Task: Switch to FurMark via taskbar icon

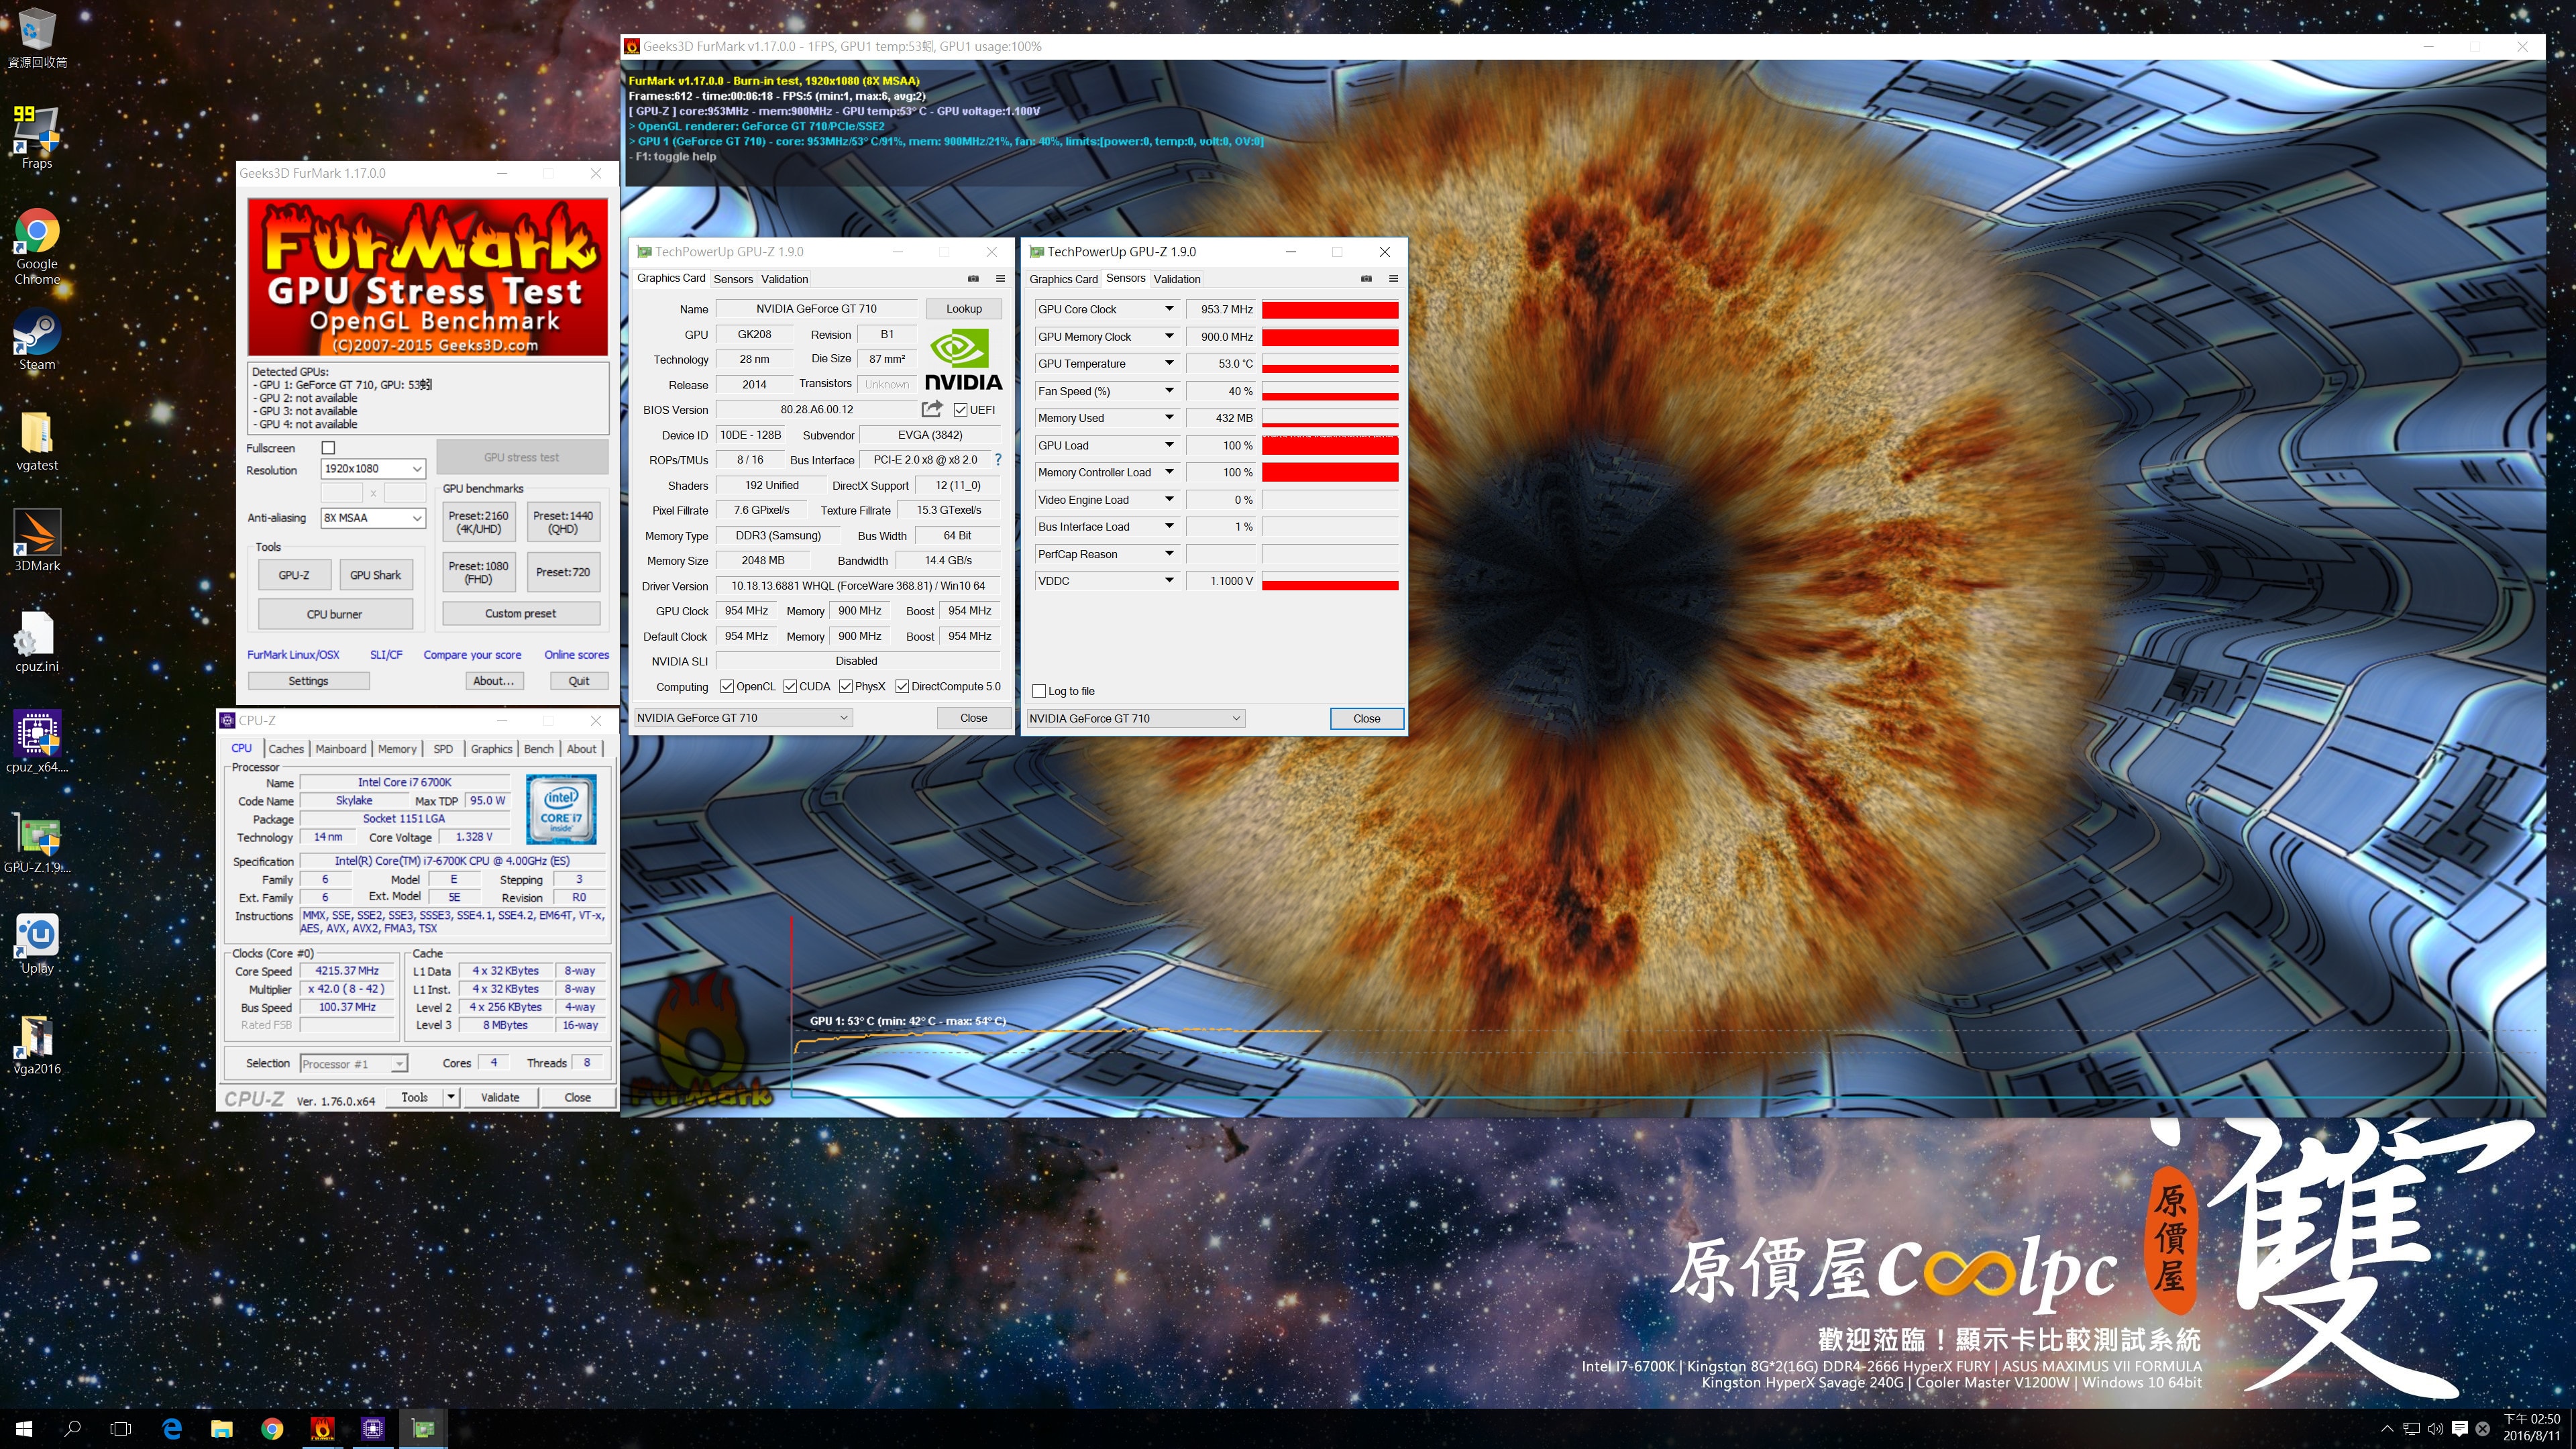Action: [322, 1429]
